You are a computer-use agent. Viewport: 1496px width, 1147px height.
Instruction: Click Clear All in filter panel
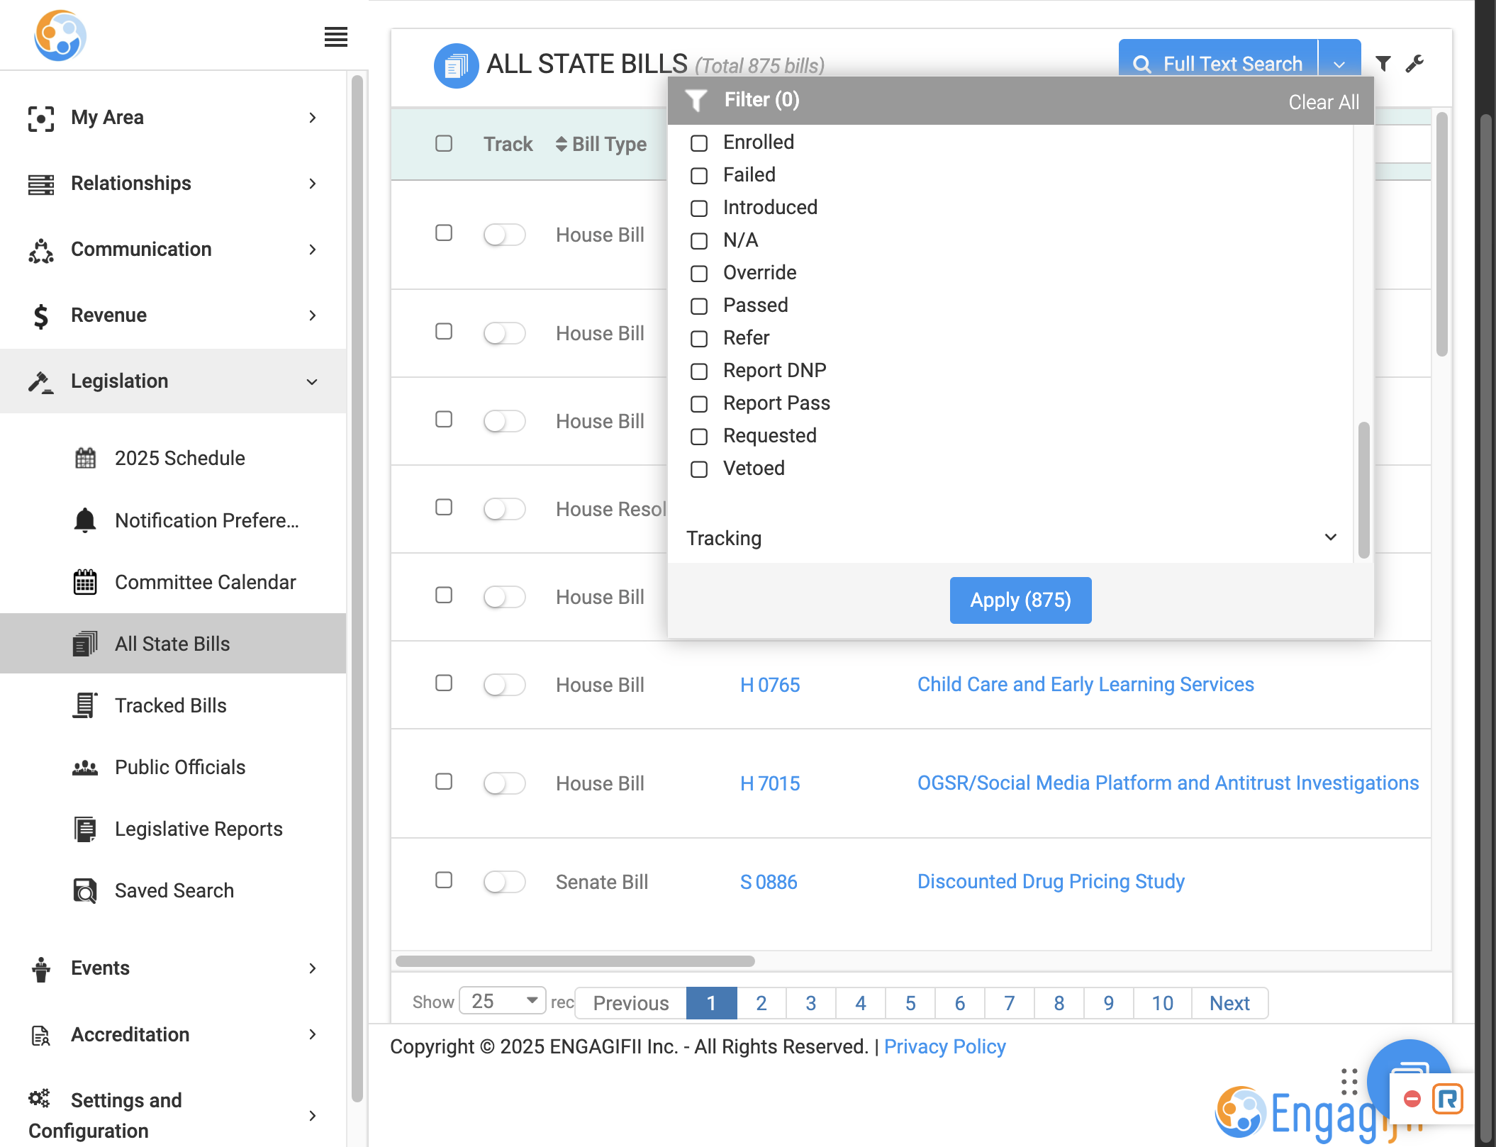[1324, 102]
